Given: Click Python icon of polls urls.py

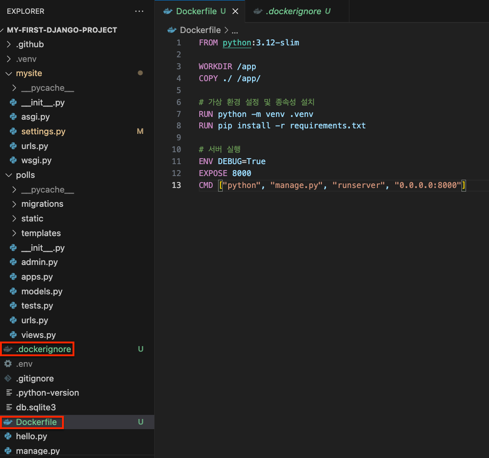Looking at the screenshot, I should point(13,320).
